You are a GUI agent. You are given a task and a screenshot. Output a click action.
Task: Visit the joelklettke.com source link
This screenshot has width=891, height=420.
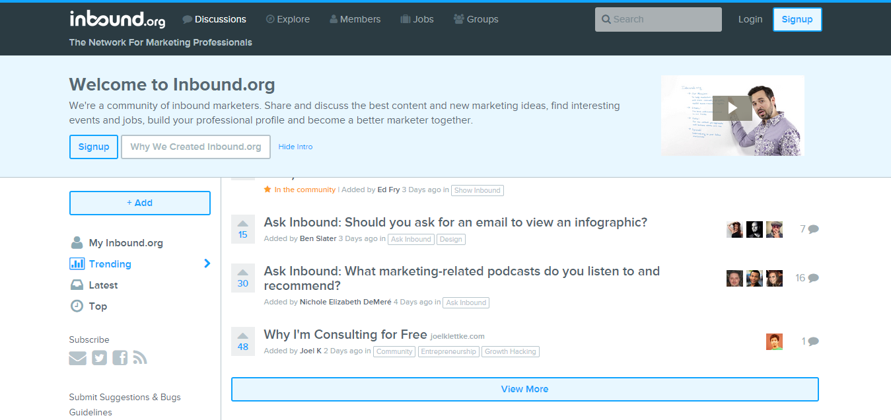point(458,336)
